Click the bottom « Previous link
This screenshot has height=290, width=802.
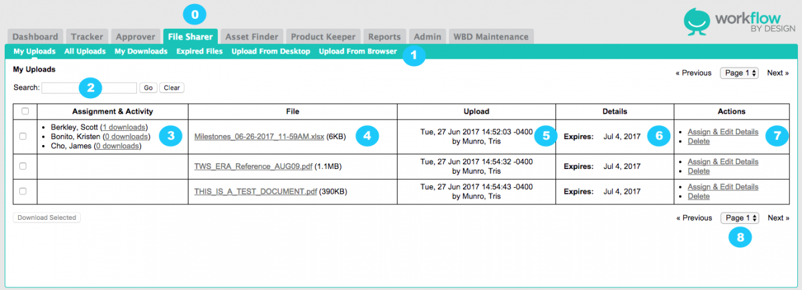[x=694, y=218]
